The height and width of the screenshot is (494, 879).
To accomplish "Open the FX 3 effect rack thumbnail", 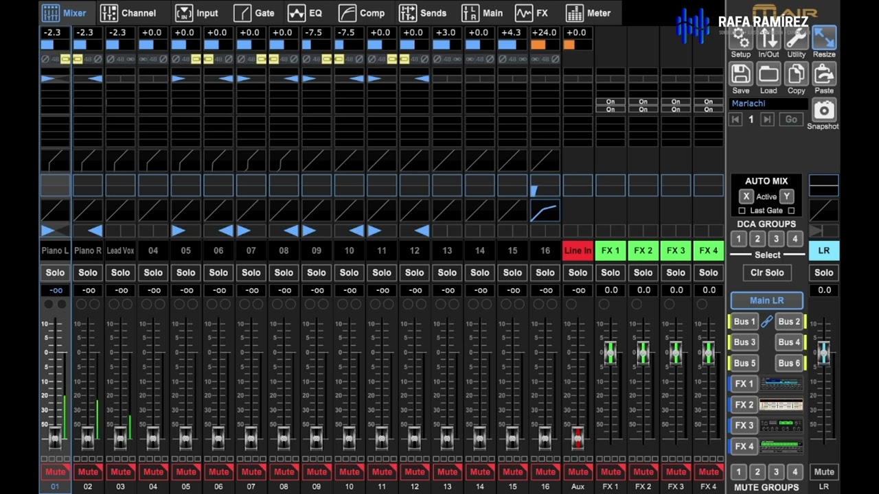I will pyautogui.click(x=781, y=425).
